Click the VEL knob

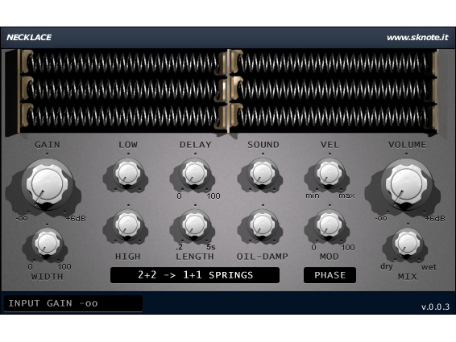[330, 174]
